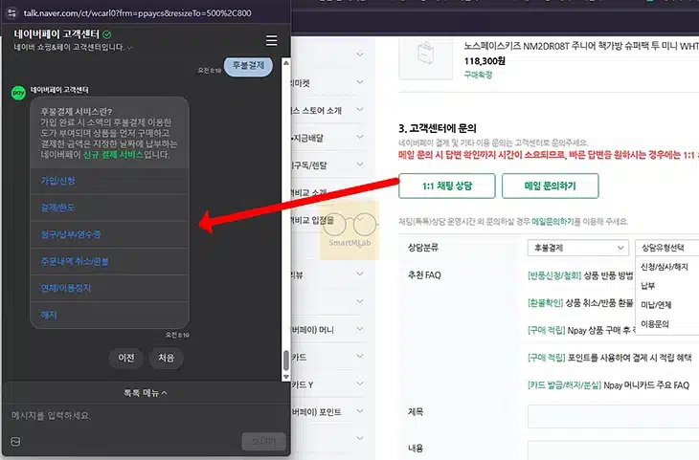
Task: Click the 메일문의하기 inline link
Action: [552, 221]
